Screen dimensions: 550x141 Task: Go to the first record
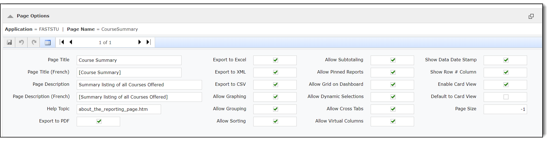[x=62, y=42]
